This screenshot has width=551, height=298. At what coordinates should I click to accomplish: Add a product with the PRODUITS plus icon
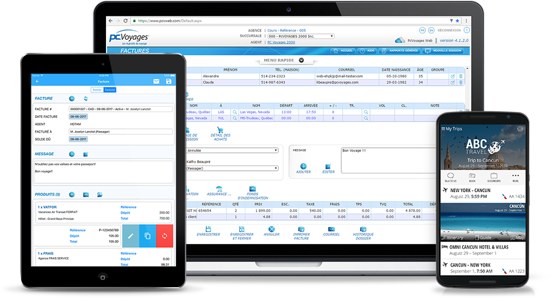tap(72, 194)
